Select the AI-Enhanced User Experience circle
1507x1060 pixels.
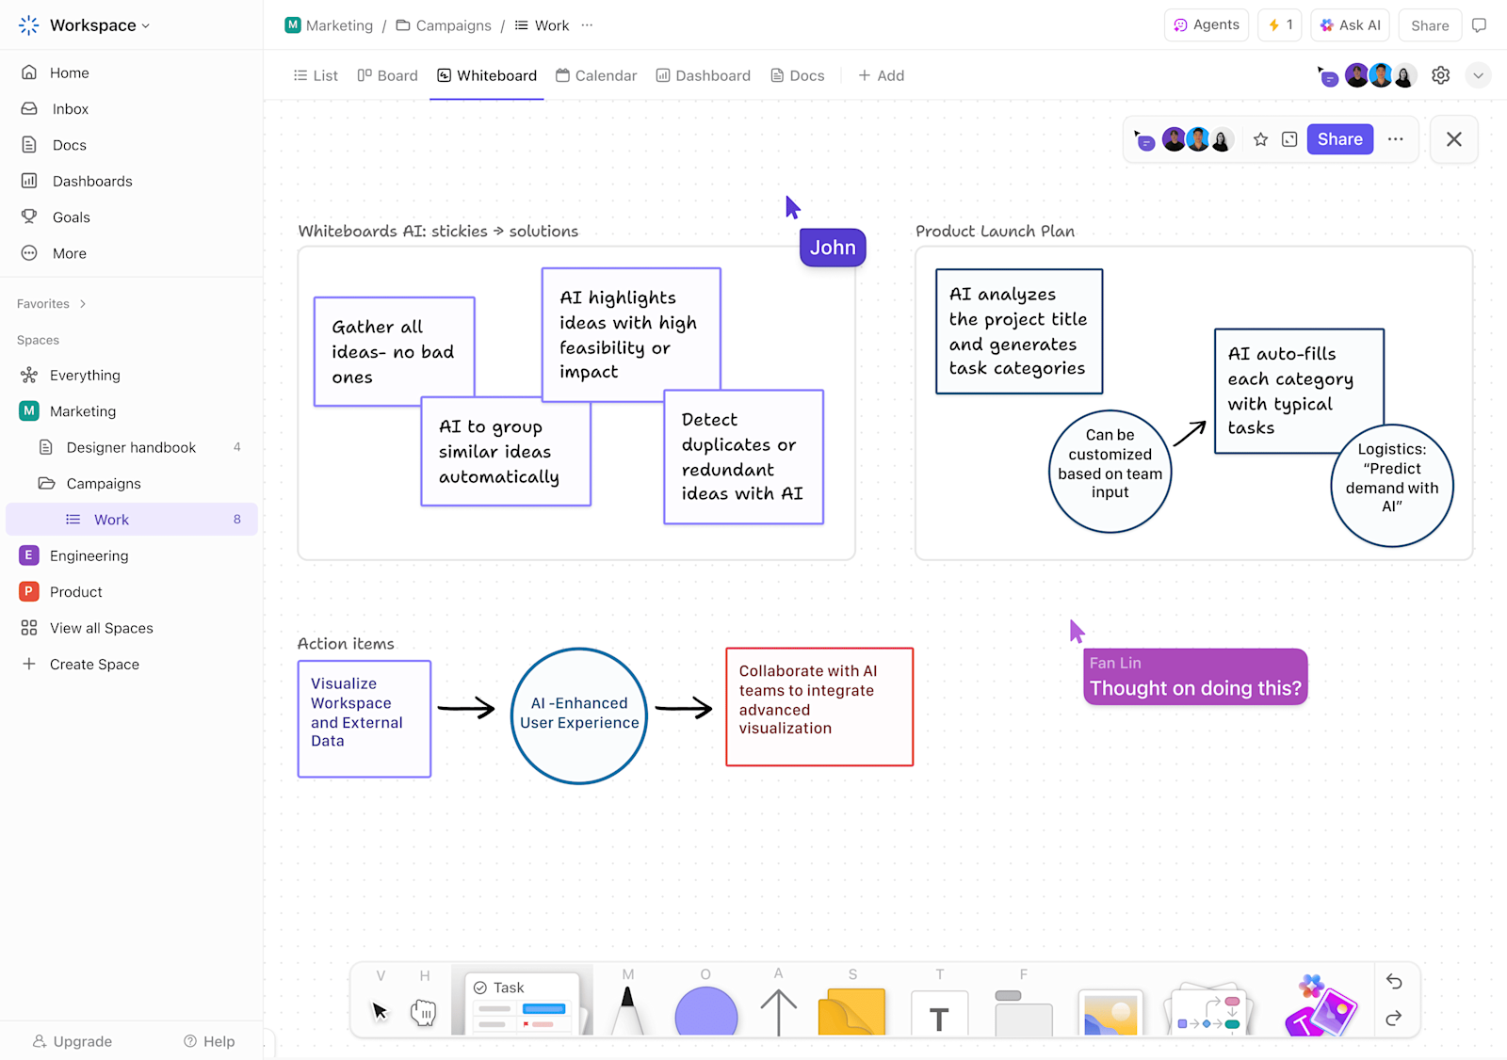click(579, 716)
